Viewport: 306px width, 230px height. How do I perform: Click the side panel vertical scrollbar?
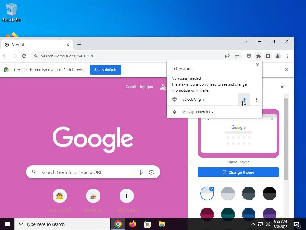point(286,139)
